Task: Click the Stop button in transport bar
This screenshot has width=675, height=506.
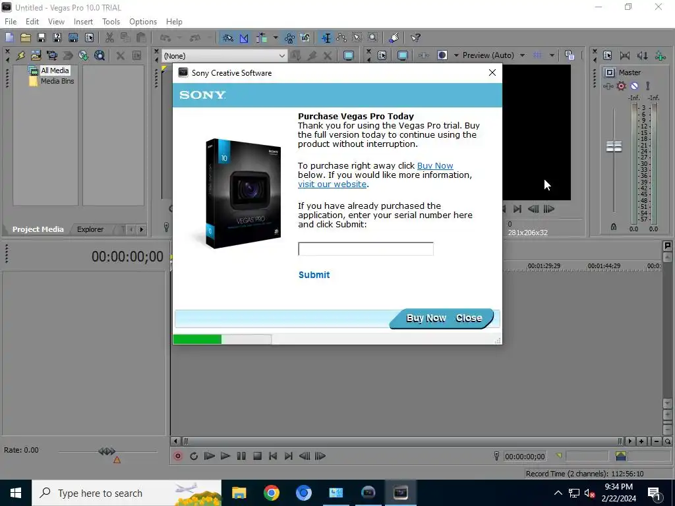Action: (258, 456)
